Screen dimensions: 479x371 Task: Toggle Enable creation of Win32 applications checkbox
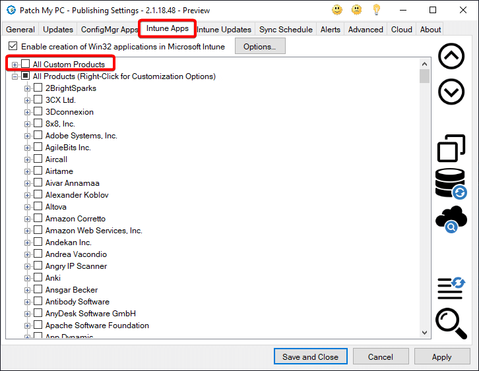tap(13, 47)
